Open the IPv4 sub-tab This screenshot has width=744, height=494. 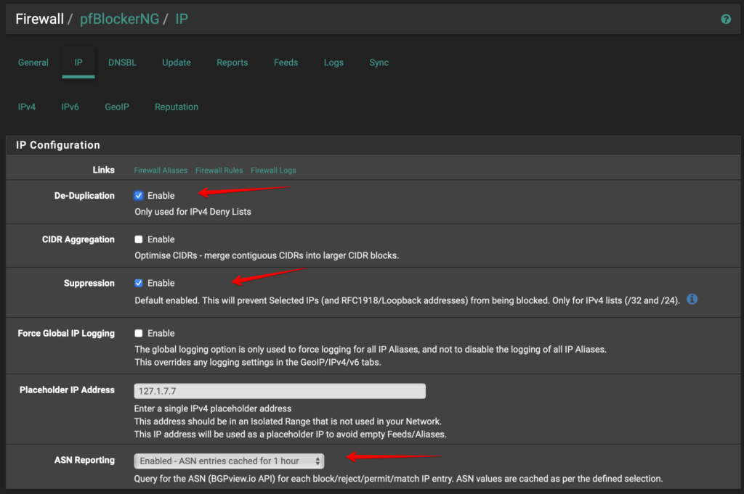coord(27,107)
